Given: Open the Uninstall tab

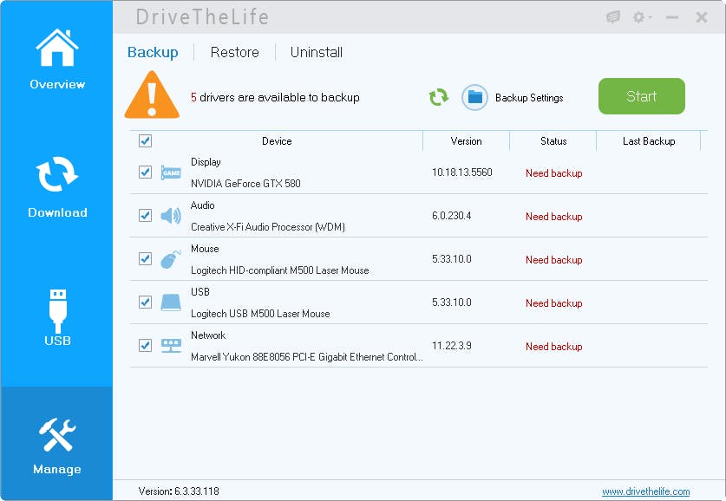Looking at the screenshot, I should click(316, 52).
